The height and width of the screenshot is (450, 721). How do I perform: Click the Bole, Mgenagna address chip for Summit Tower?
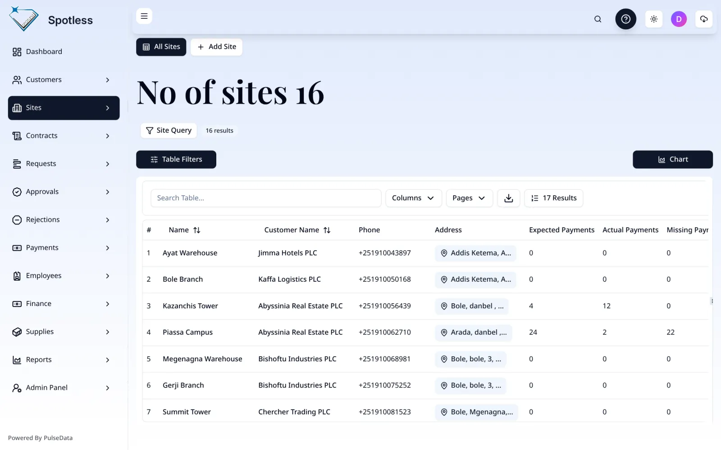pos(476,412)
